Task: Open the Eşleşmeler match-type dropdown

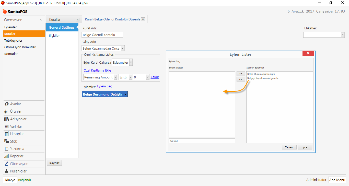Action: [x=131, y=62]
